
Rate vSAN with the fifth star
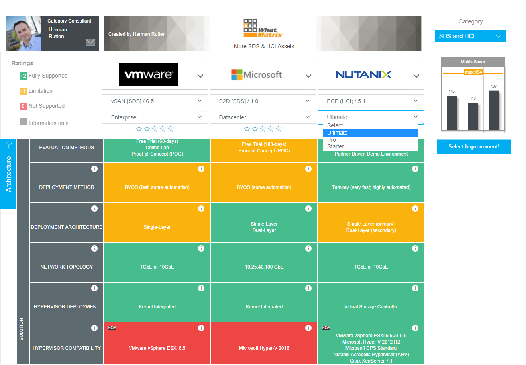(171, 129)
